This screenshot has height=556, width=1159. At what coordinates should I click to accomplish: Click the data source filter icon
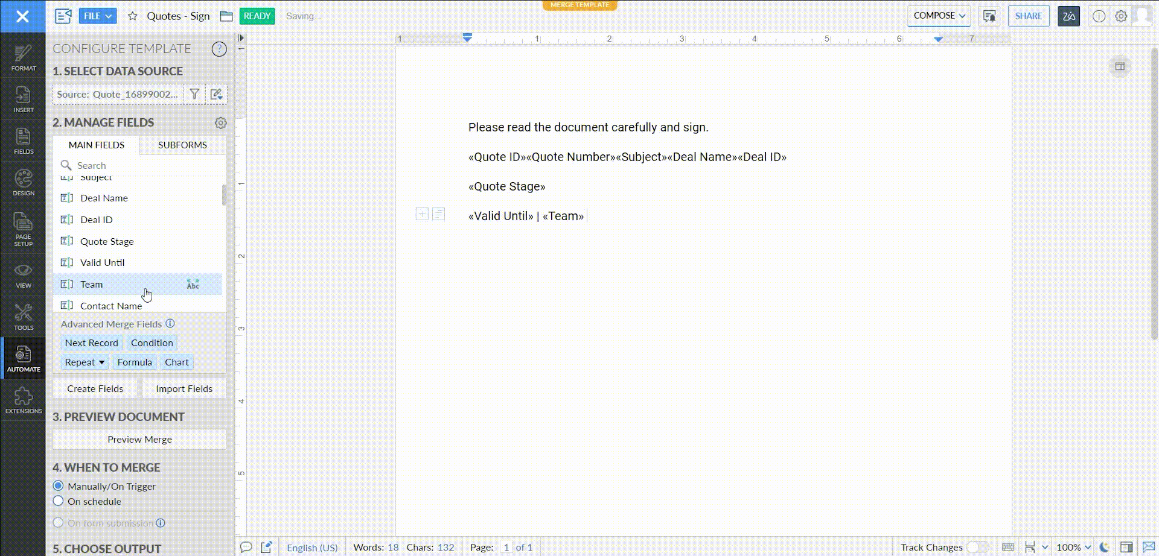click(194, 94)
